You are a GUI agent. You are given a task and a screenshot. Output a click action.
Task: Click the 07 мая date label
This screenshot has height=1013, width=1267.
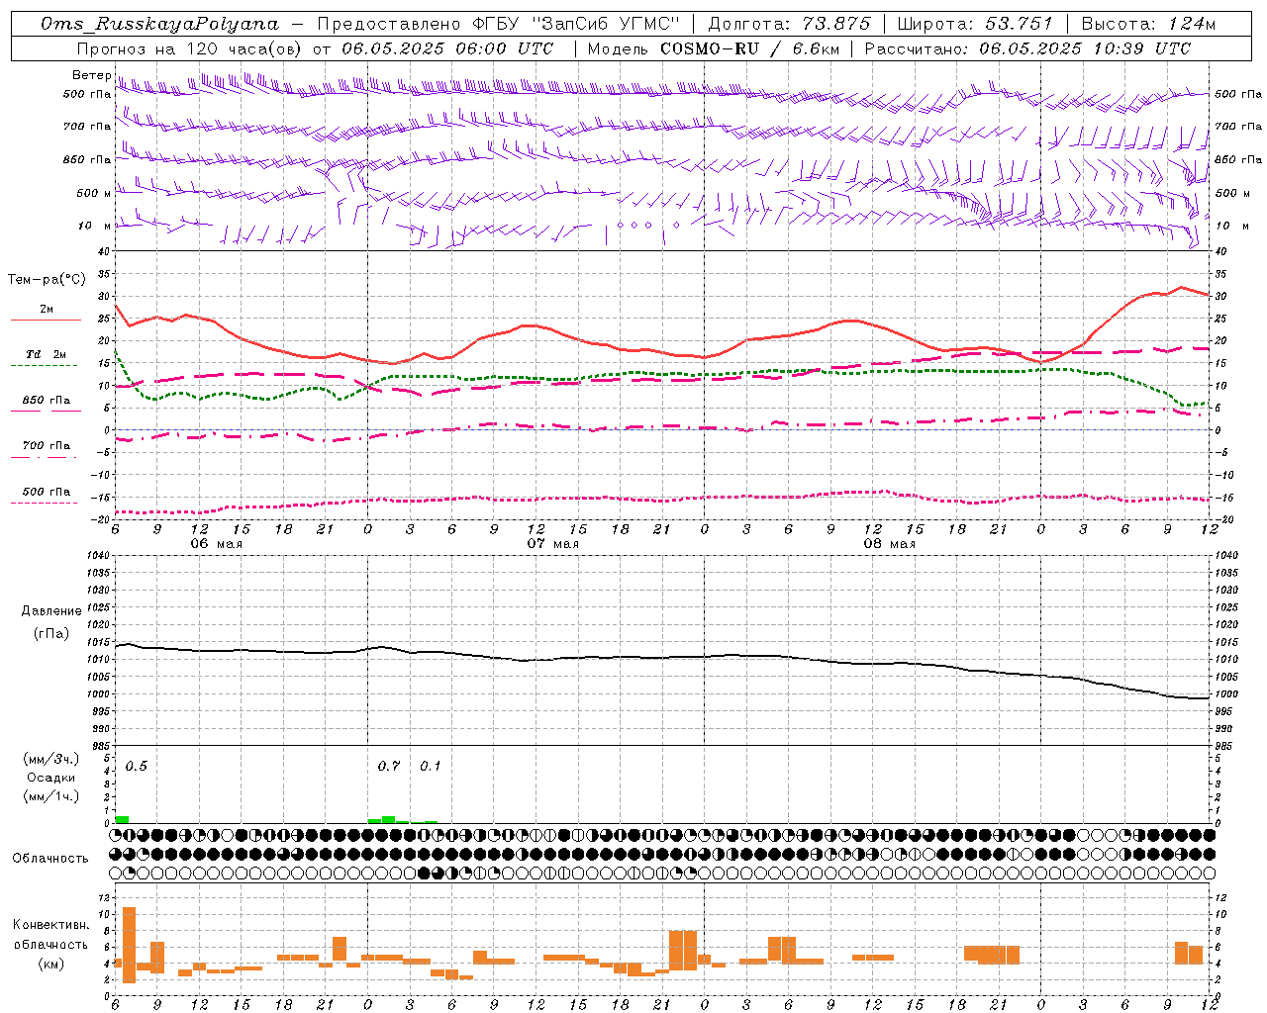pos(552,544)
